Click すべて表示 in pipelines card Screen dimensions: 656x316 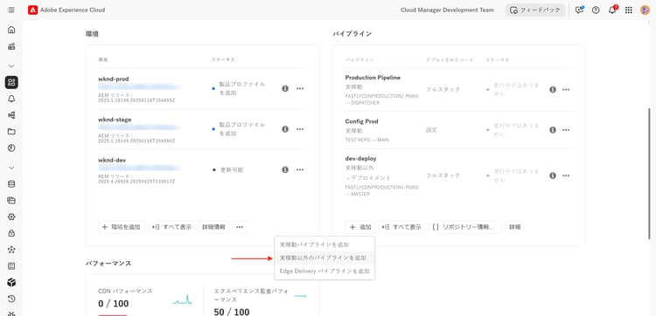pos(401,227)
